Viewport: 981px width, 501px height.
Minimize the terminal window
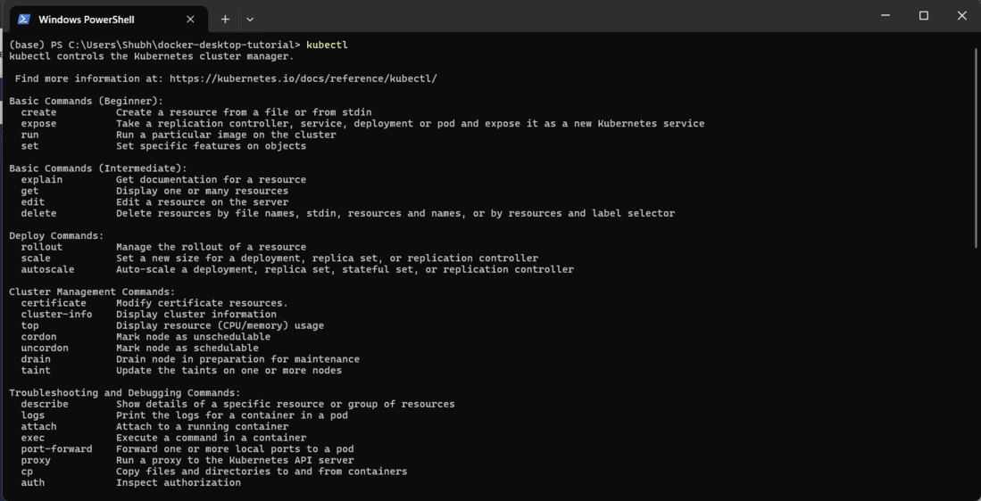tap(885, 16)
